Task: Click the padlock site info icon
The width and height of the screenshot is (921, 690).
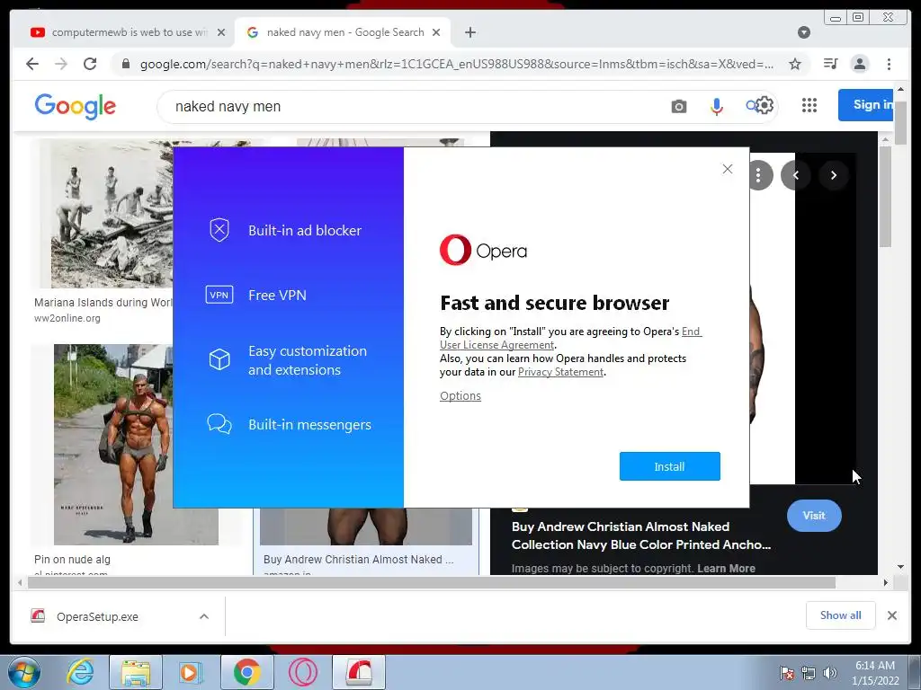Action: pyautogui.click(x=126, y=64)
